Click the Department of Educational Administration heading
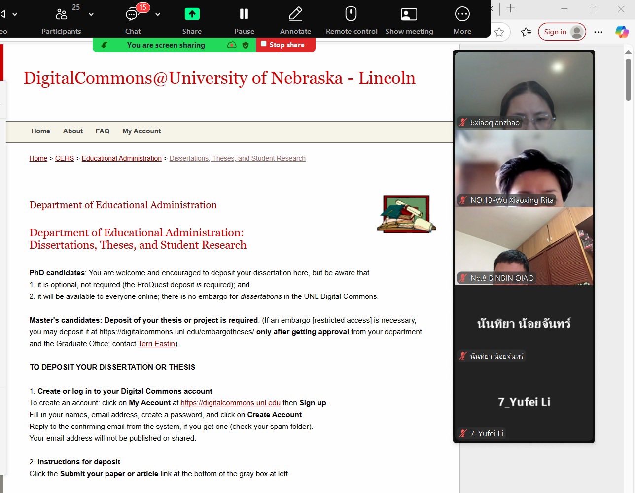Viewport: 635px width, 493px height. [123, 205]
